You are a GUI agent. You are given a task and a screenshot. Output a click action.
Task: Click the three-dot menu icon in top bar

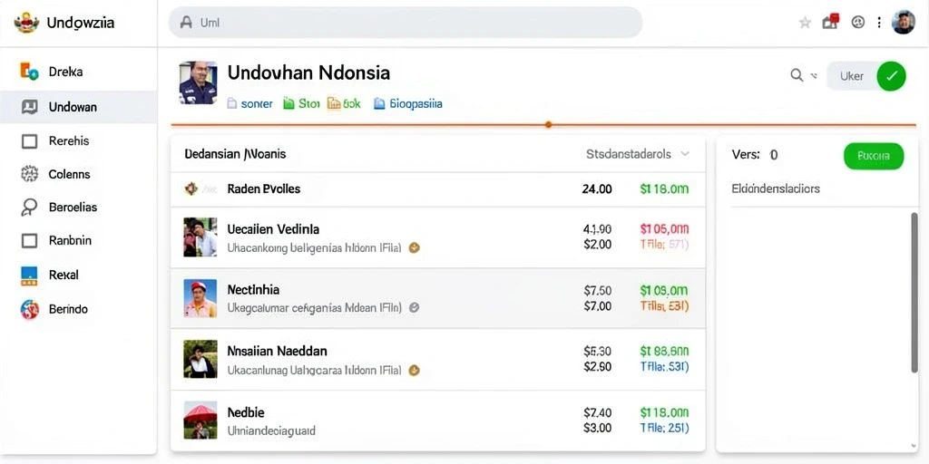click(x=879, y=23)
